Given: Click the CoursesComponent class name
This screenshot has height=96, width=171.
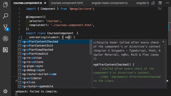Looking at the screenshot, I should click(x=60, y=33).
